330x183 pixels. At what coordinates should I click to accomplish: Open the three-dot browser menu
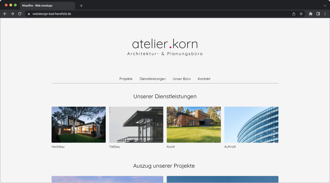point(325,14)
